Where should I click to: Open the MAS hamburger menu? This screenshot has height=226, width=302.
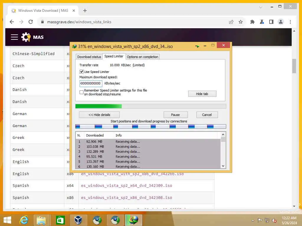pyautogui.click(x=14, y=37)
